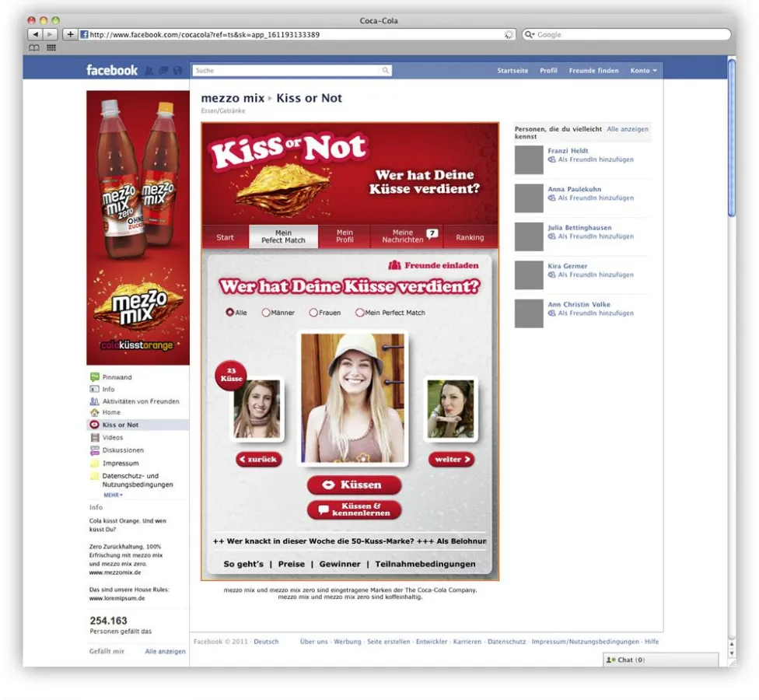Image resolution: width=759 pixels, height=700 pixels.
Task: Select the Männer radio button
Action: [x=266, y=313]
